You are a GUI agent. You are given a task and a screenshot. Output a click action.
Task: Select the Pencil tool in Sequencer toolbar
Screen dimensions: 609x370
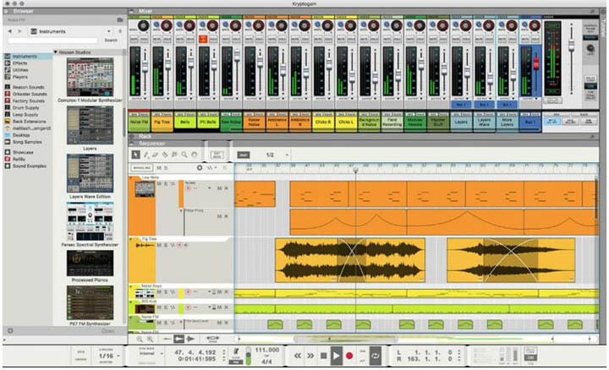(145, 155)
